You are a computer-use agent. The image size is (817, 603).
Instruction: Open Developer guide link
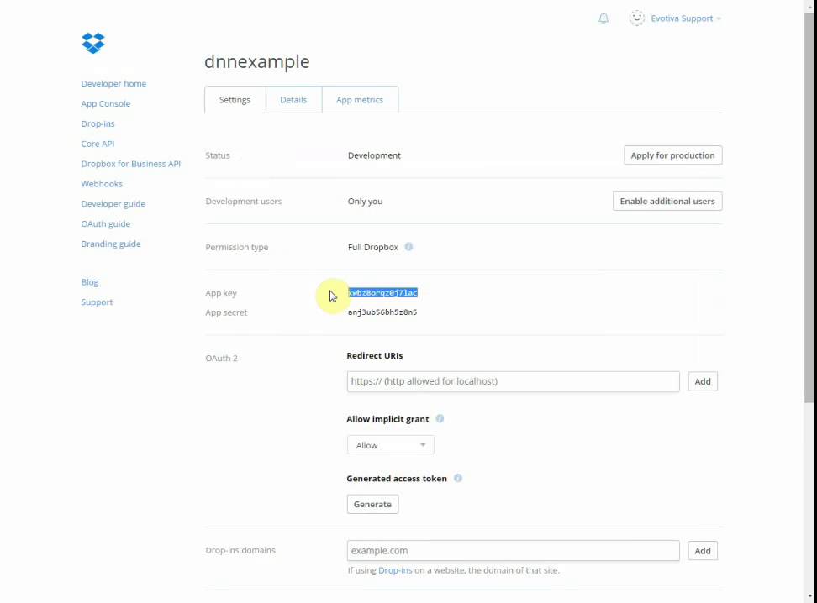[x=113, y=203]
